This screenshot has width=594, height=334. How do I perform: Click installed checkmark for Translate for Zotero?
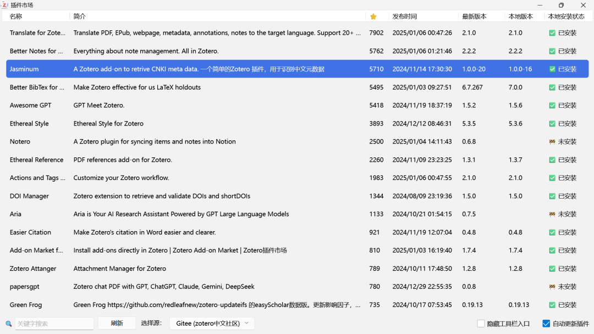pos(552,33)
